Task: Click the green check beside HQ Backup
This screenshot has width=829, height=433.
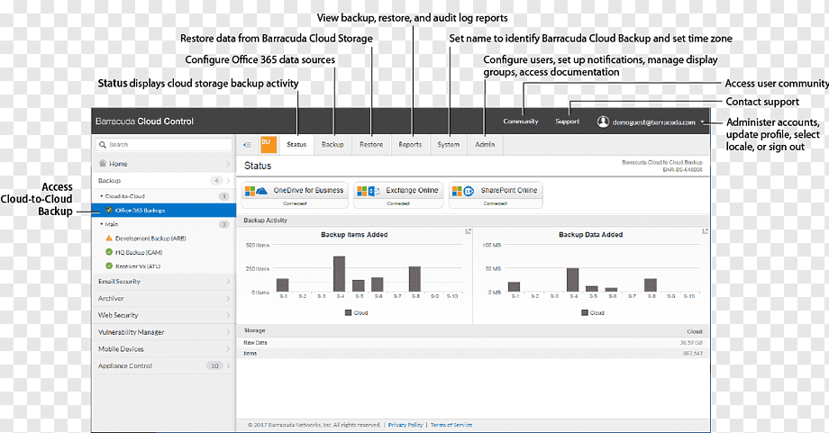Action: tap(109, 252)
